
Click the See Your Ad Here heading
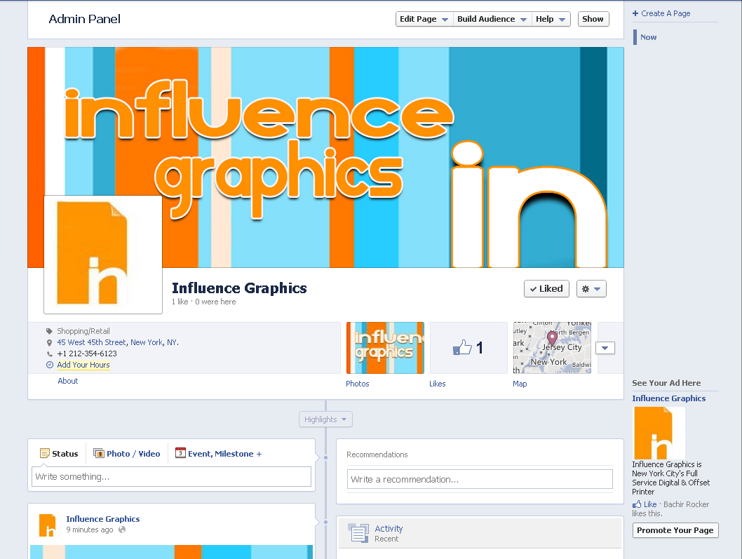coord(666,383)
